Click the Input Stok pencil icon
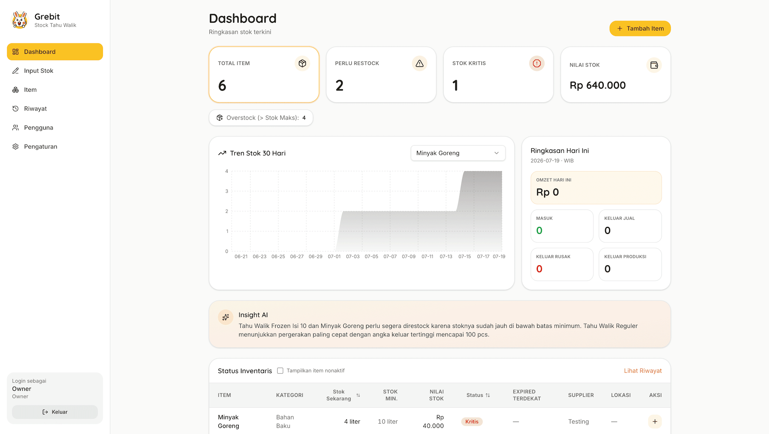The width and height of the screenshot is (769, 434). [x=16, y=70]
